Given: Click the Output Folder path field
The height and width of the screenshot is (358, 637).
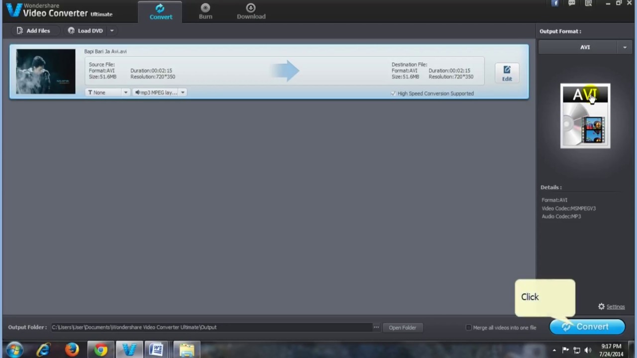Looking at the screenshot, I should click(212, 327).
